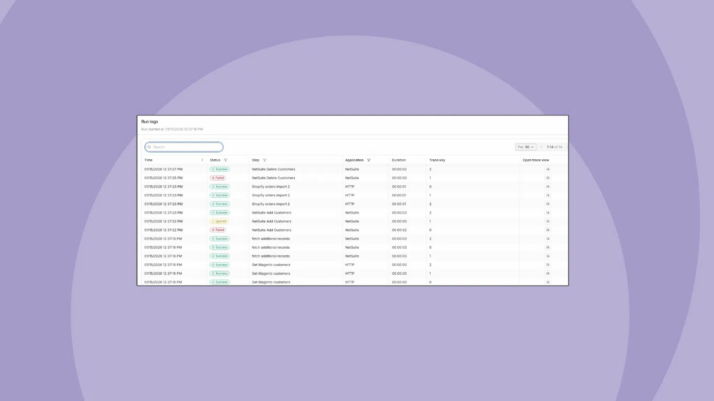Click the 1-14 of 14 pagination label
Image resolution: width=714 pixels, height=401 pixels.
point(554,147)
